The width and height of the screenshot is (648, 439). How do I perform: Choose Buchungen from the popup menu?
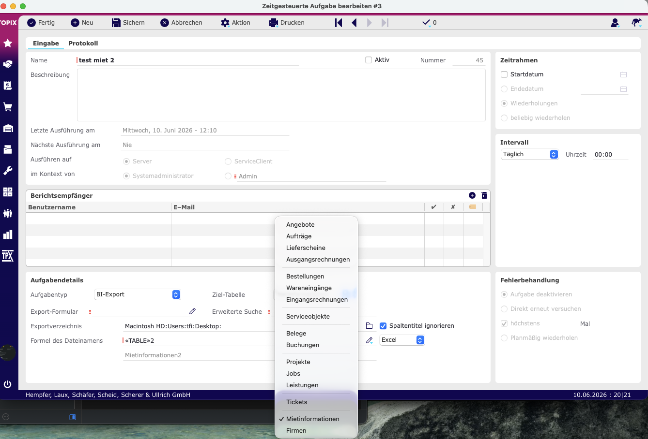click(x=316, y=345)
